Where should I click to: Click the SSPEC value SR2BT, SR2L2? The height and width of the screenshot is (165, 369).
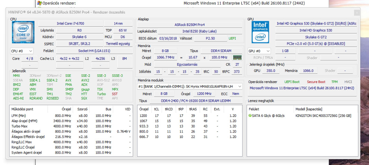[x=79, y=44]
